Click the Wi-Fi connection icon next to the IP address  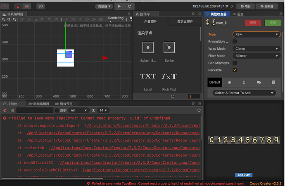click(x=227, y=6)
